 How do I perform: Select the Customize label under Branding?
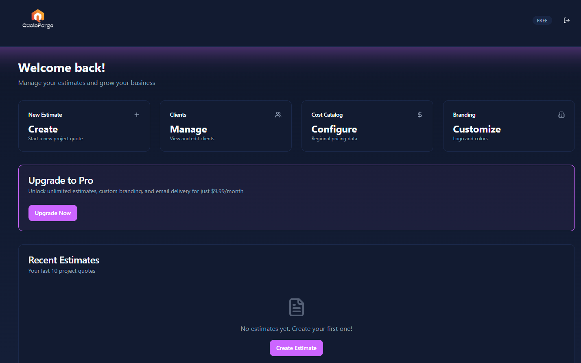point(477,129)
